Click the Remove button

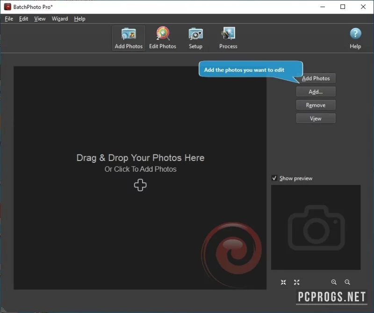point(316,105)
